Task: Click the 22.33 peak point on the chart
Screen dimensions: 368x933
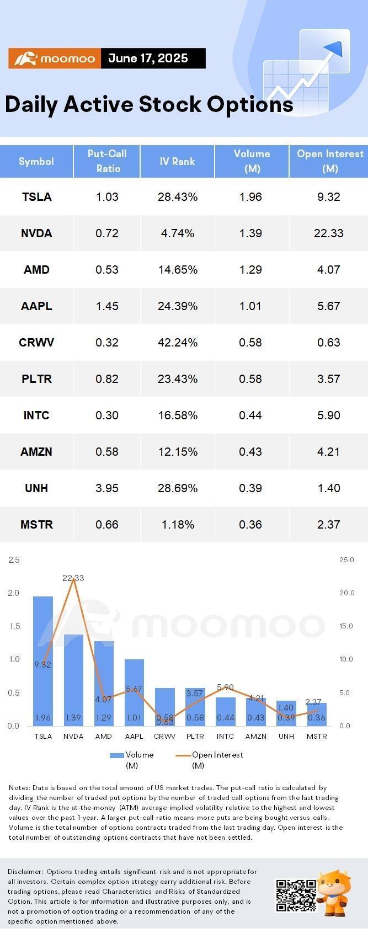Action: pos(73,578)
